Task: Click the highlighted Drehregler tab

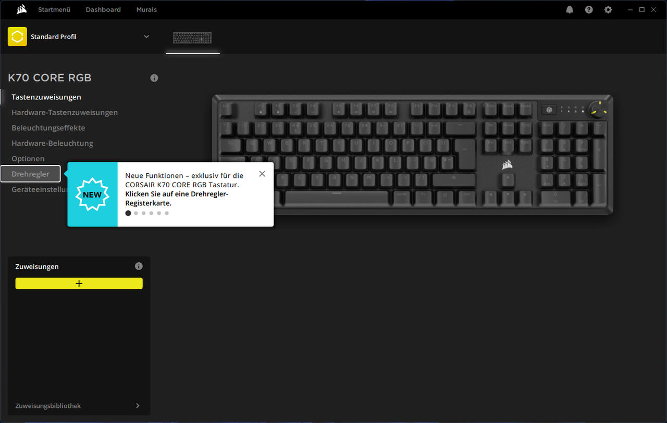Action: pos(31,174)
